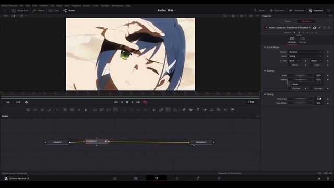
Task: Toggle the audio mute speaker icon
Action: point(27,102)
